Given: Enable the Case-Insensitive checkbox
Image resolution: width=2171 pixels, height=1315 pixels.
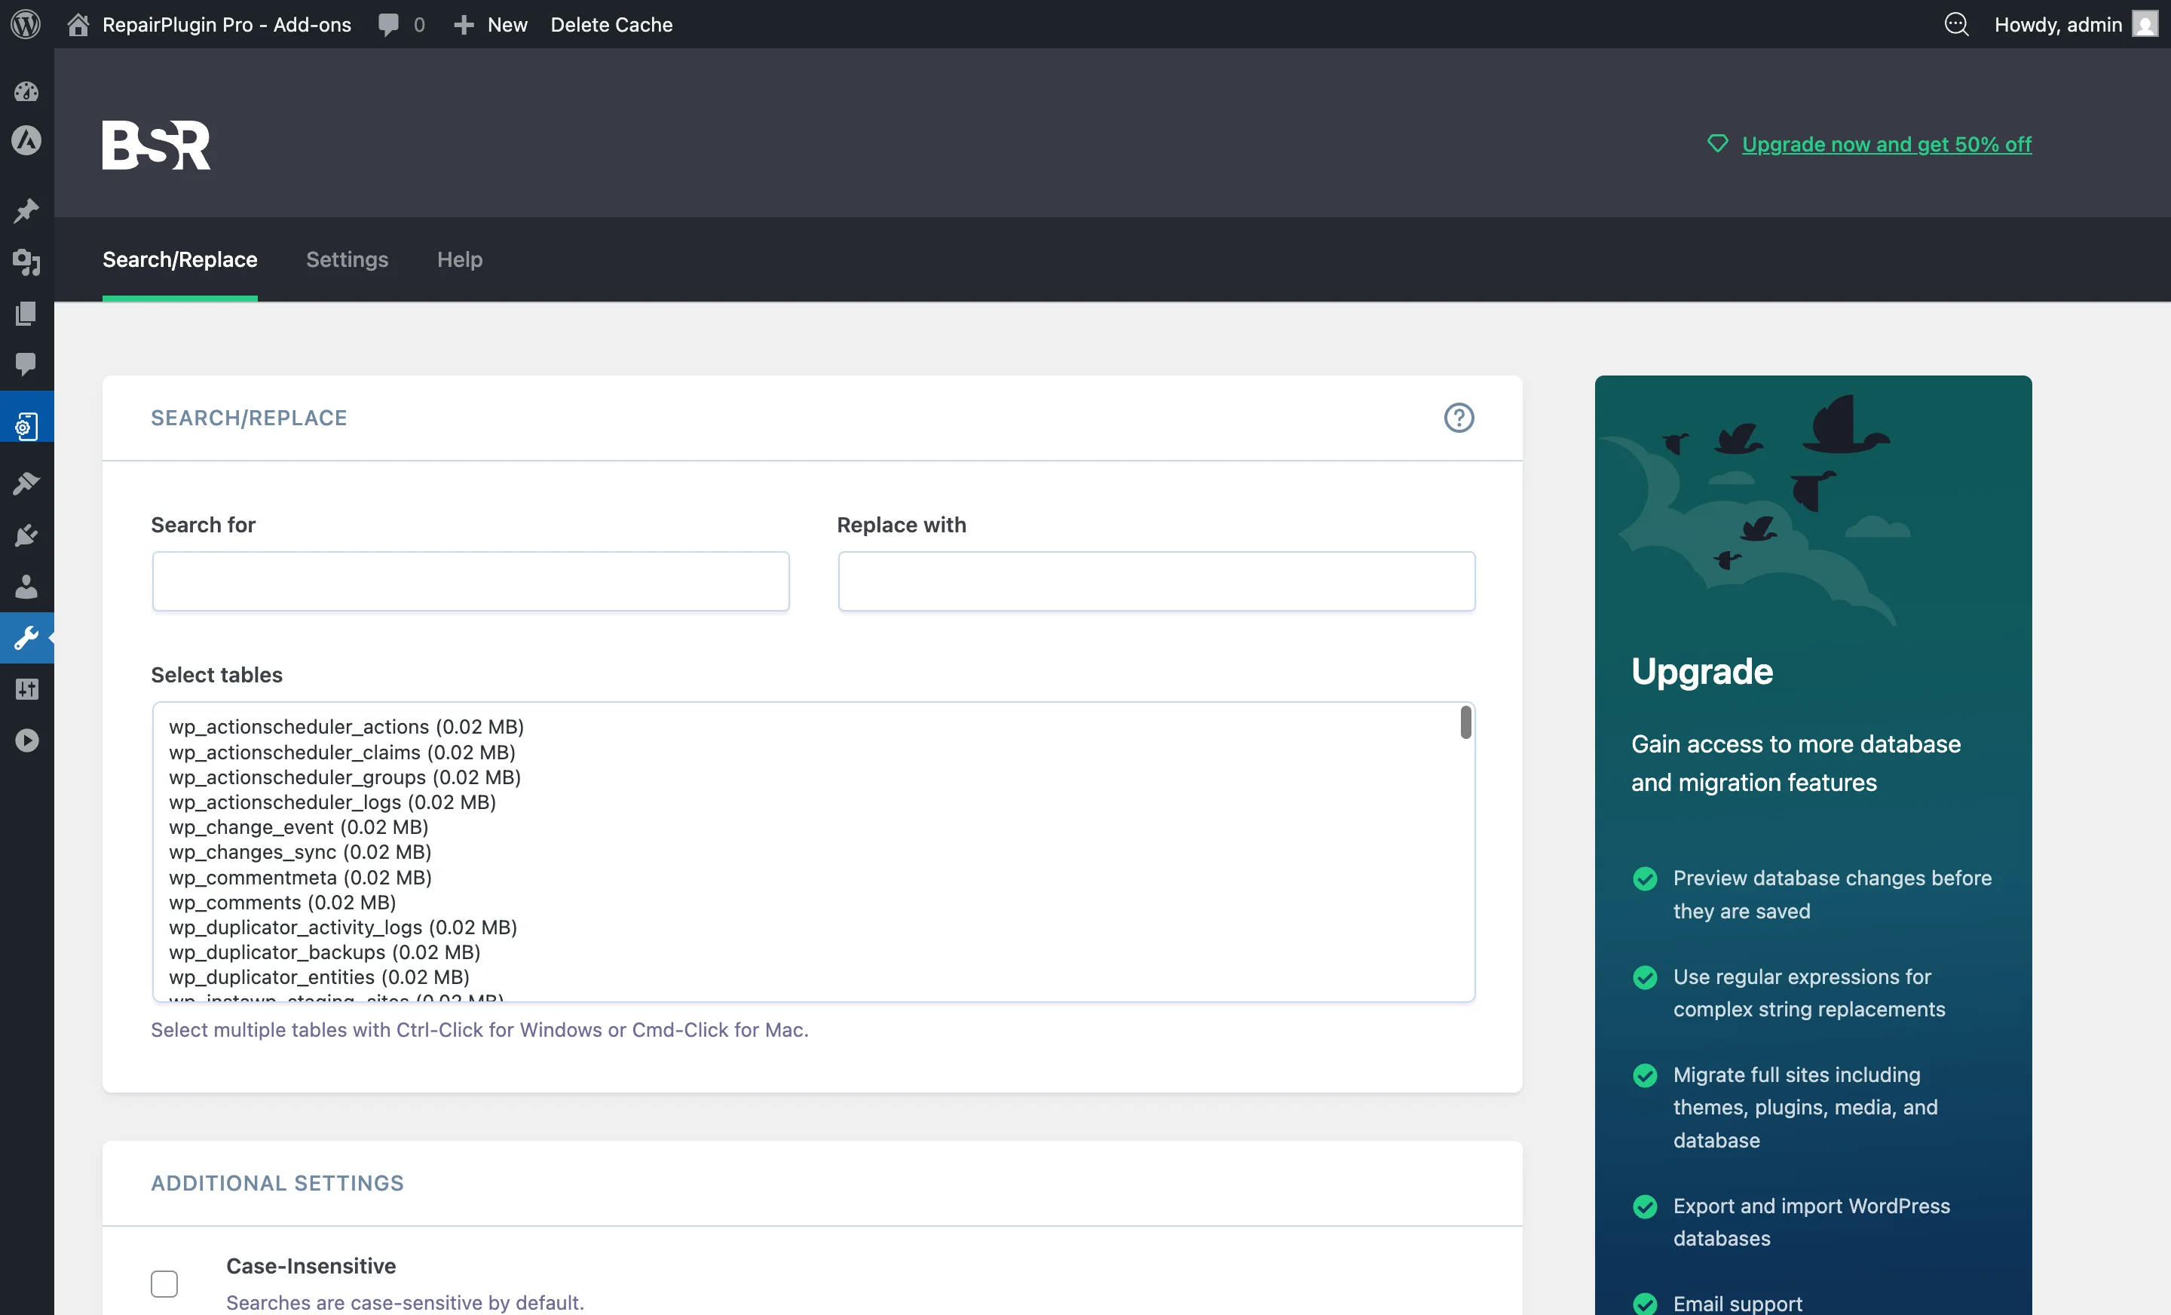Looking at the screenshot, I should [164, 1283].
